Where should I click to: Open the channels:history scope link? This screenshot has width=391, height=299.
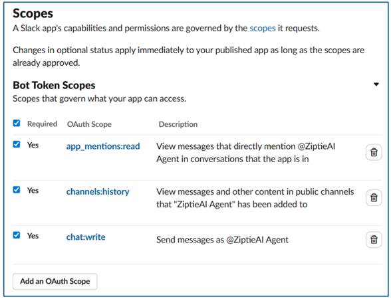pos(98,191)
